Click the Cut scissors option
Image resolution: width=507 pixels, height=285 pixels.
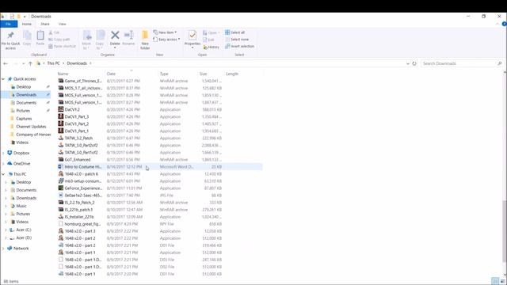click(x=54, y=32)
